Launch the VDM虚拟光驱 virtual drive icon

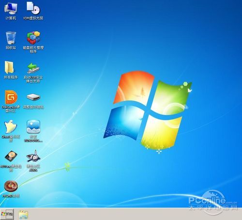tap(33, 8)
